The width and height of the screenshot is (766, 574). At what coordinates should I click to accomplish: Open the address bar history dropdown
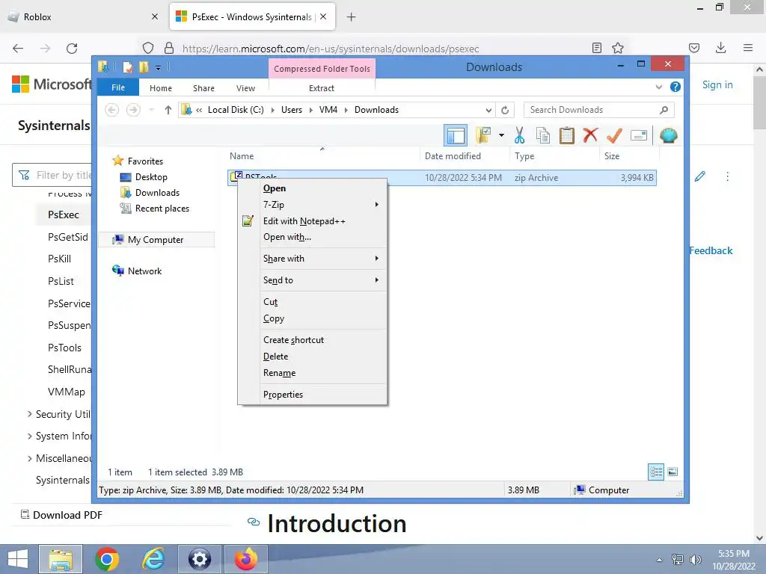point(488,110)
